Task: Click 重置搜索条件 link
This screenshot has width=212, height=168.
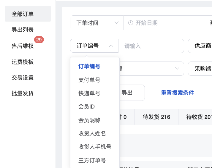Action: (x=177, y=93)
